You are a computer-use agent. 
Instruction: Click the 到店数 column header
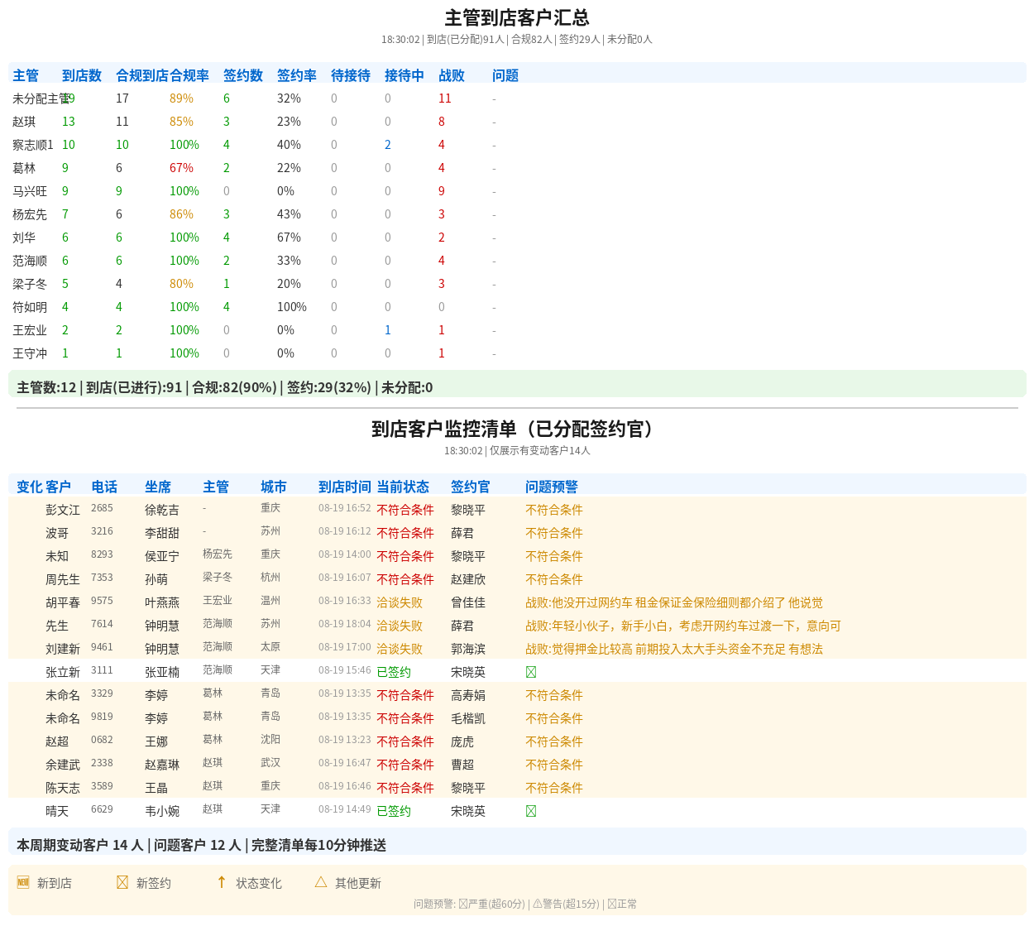[x=82, y=75]
